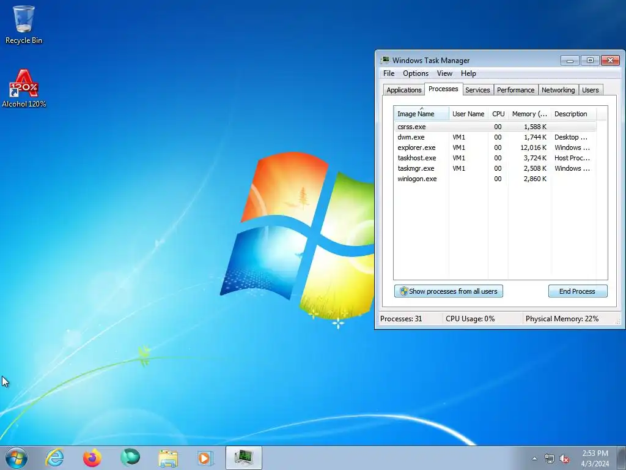Switch to the Services tab
Viewport: 626px width, 470px height.
pos(477,90)
